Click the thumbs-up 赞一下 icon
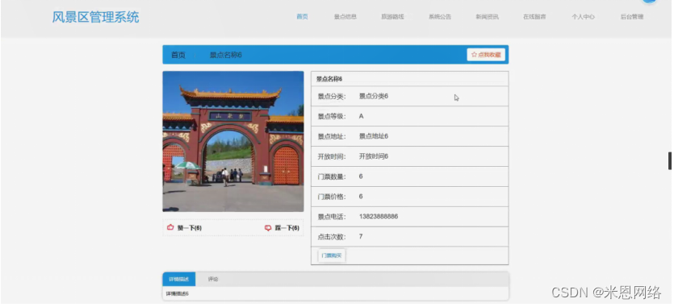The image size is (674, 307). tap(170, 227)
